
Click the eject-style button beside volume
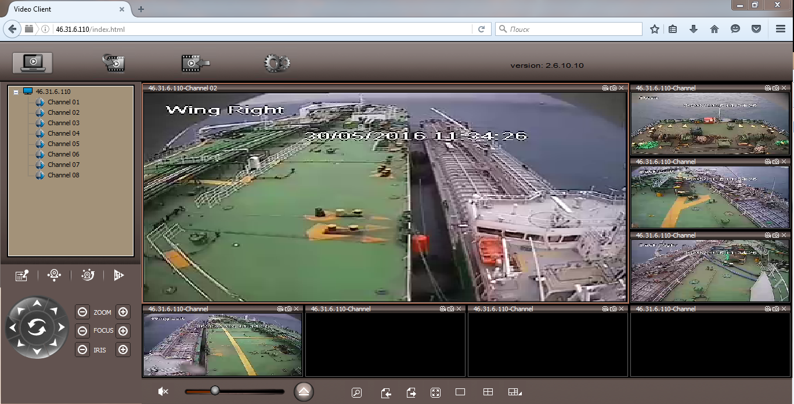[304, 392]
